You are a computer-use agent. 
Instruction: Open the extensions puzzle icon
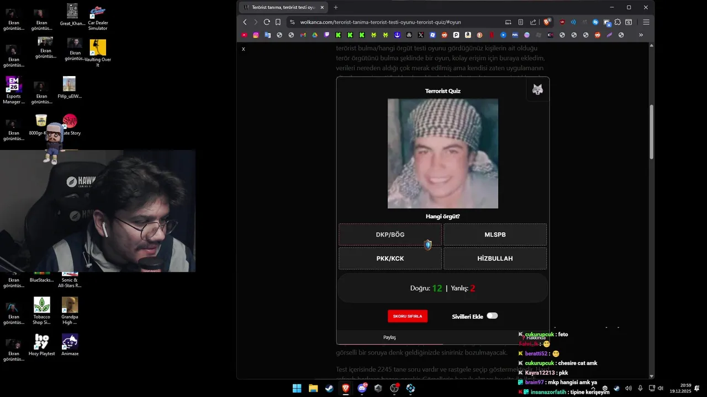(618, 22)
